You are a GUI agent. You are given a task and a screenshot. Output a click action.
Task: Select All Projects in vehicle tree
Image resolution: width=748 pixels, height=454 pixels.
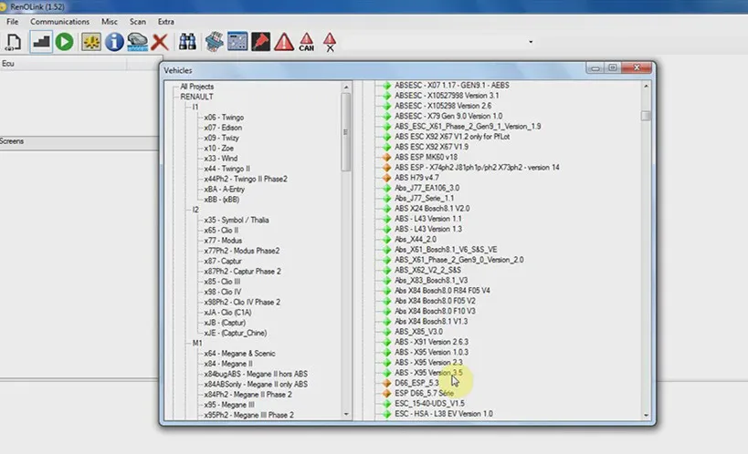(x=196, y=87)
